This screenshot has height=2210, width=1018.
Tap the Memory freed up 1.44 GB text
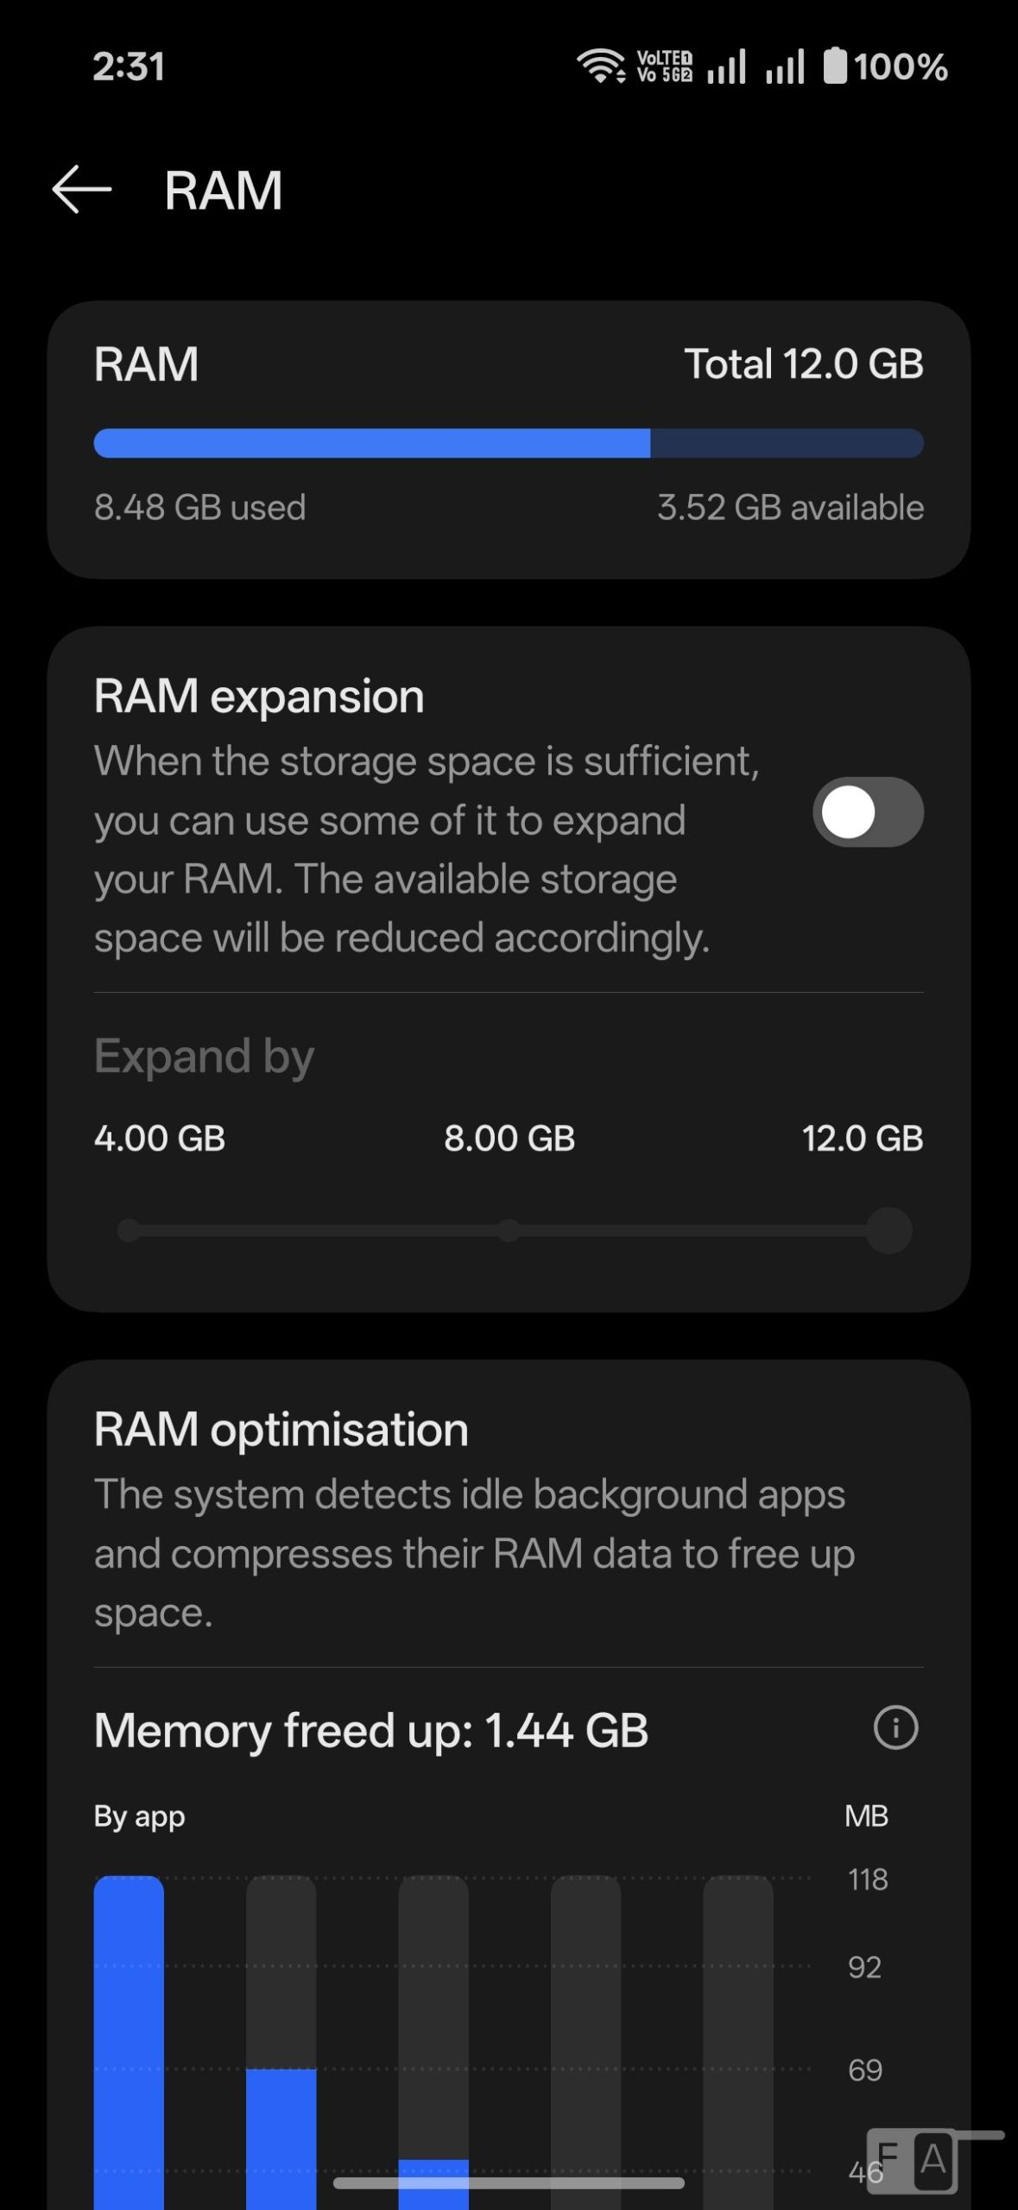click(x=371, y=1730)
